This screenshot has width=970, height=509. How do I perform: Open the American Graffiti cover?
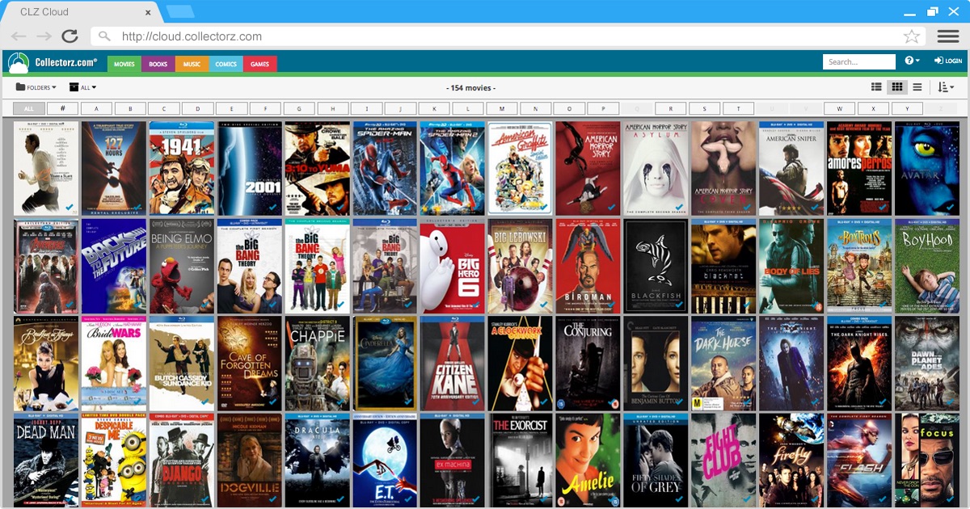(x=521, y=168)
